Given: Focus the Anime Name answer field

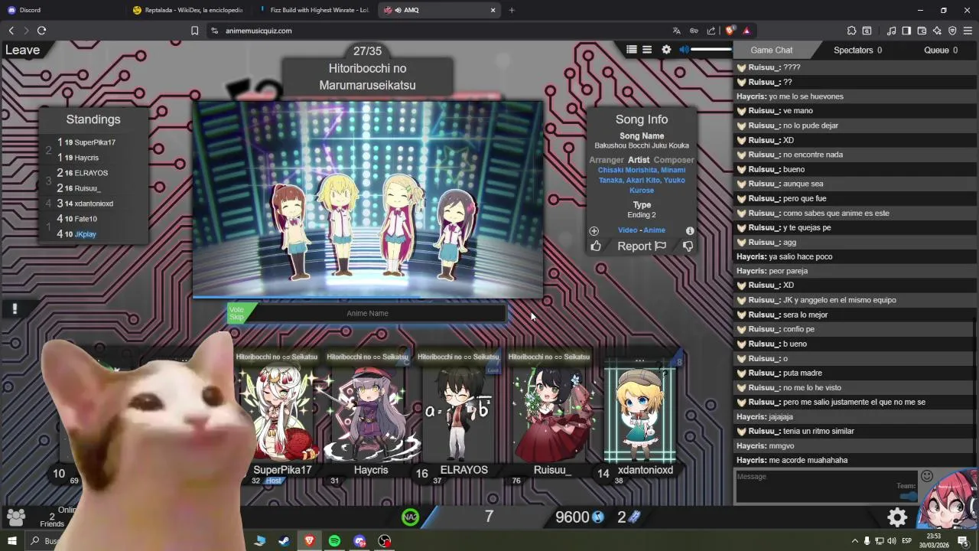Looking at the screenshot, I should [x=368, y=313].
